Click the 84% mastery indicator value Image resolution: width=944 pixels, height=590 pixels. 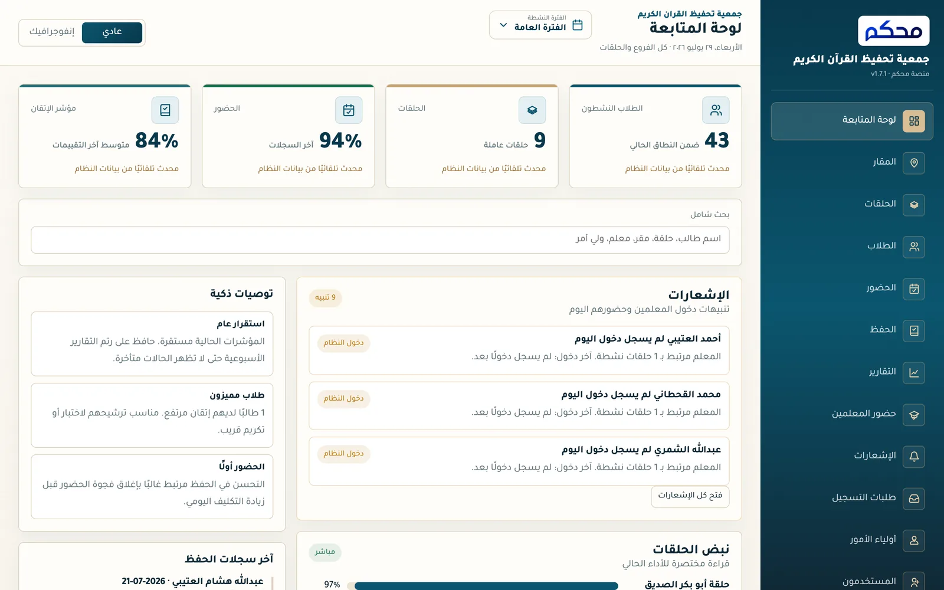(x=157, y=140)
